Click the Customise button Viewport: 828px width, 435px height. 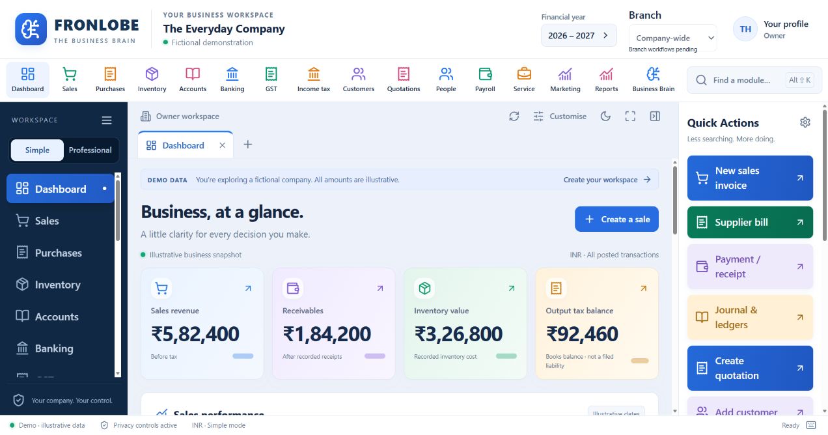560,116
